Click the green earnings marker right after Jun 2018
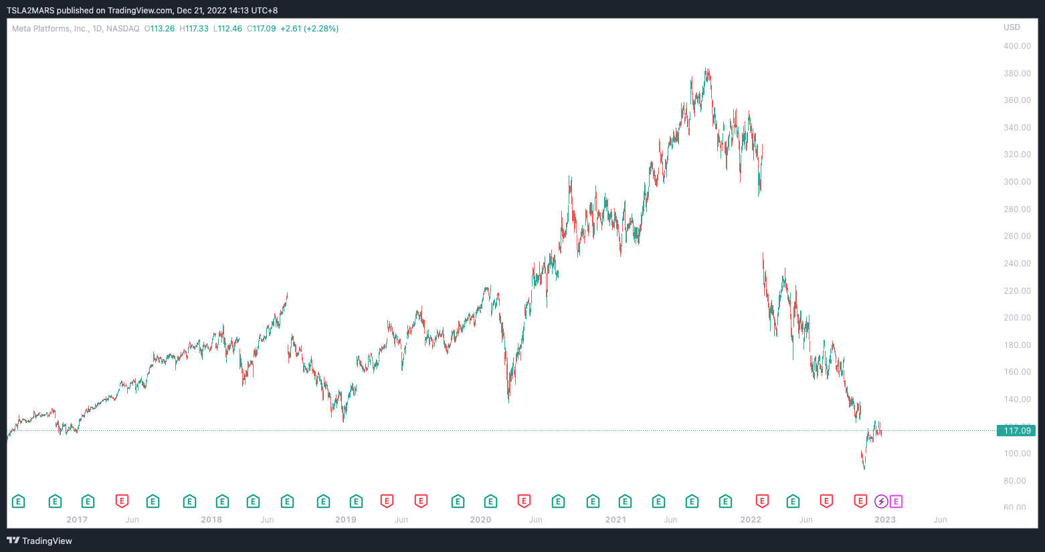 click(x=287, y=501)
